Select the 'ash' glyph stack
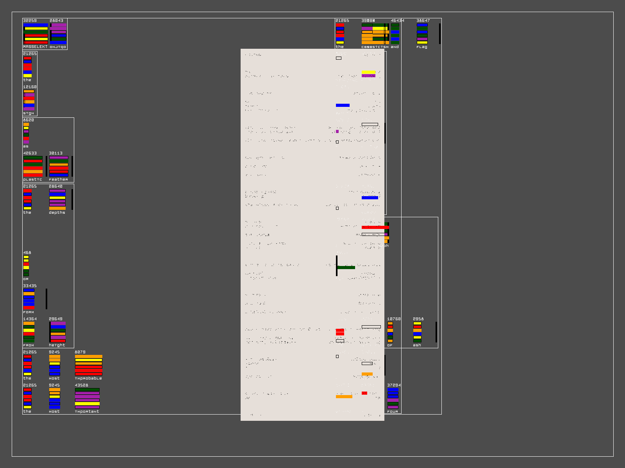Viewport: 625px width, 468px height. tap(417, 332)
